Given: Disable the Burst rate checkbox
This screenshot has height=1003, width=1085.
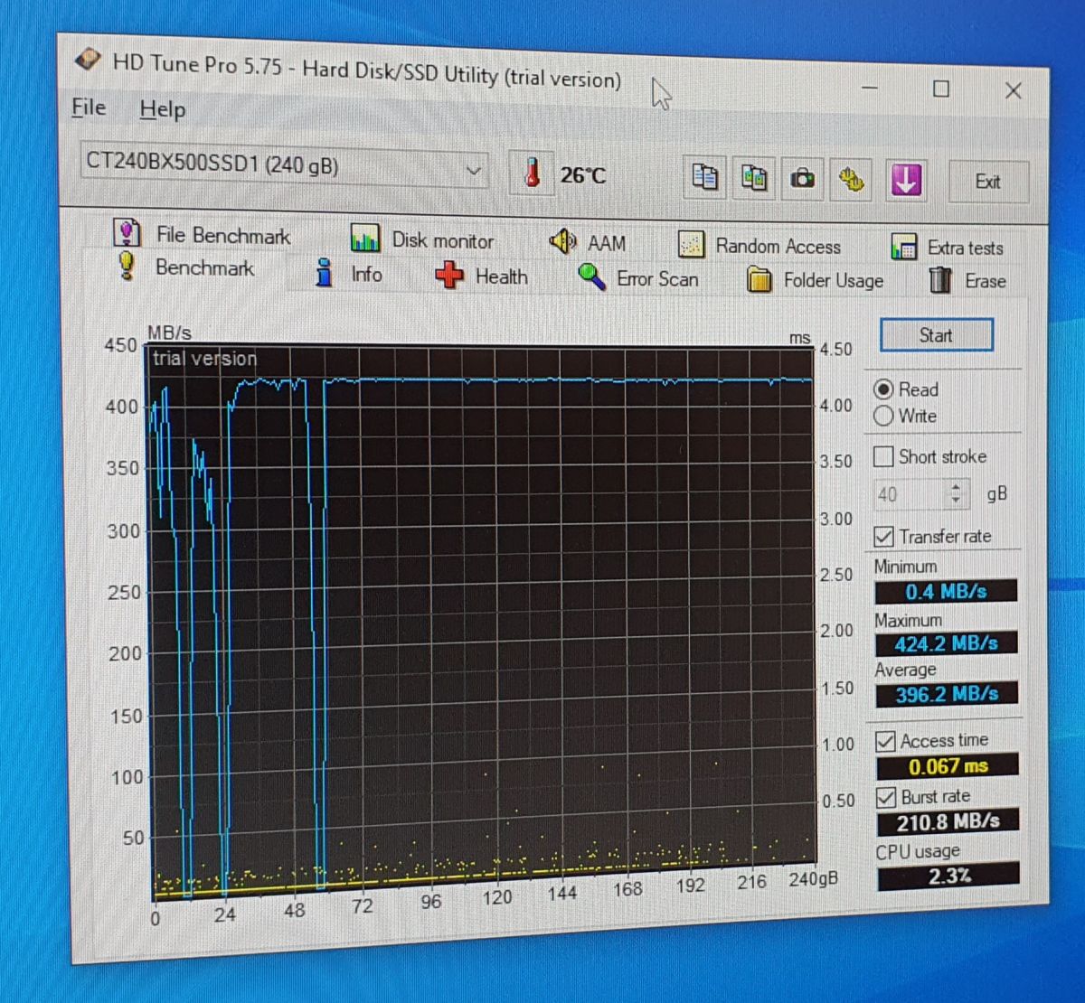Looking at the screenshot, I should point(885,797).
